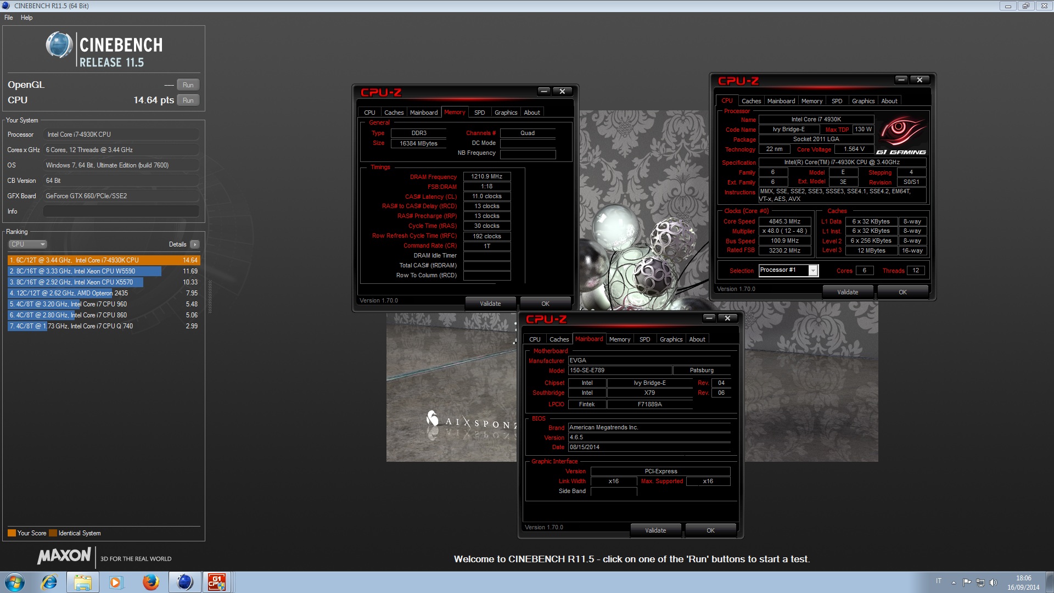
Task: Open volume speaker tray icon
Action: [993, 583]
